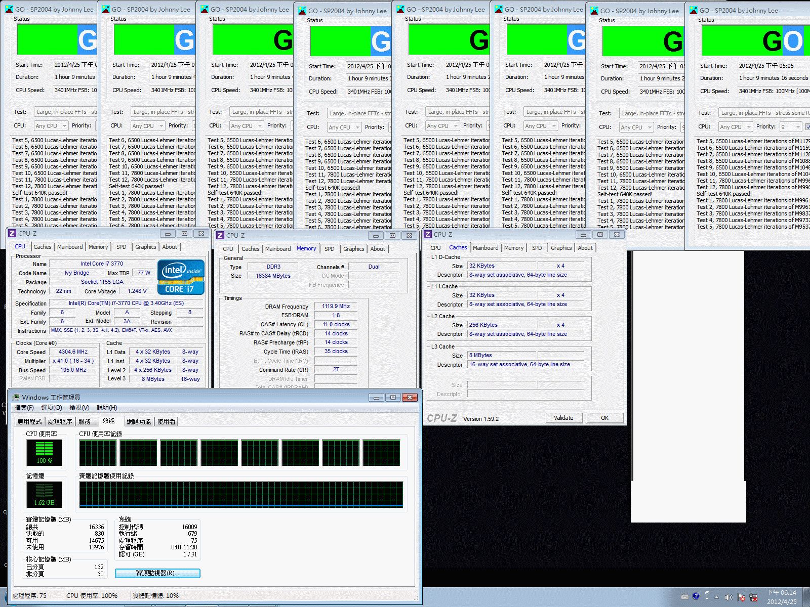
Task: Click the memory Size value '16384 MBytes'
Action: (x=273, y=276)
